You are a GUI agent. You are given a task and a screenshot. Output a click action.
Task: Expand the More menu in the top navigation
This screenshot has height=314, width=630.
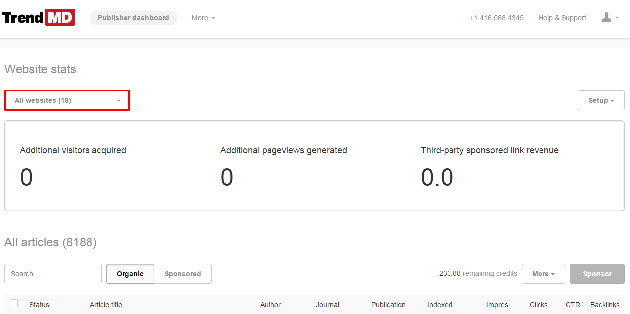click(203, 18)
